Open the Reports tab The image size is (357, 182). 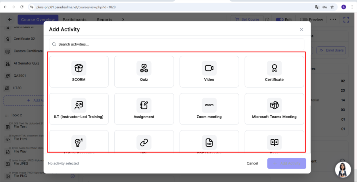point(105,19)
